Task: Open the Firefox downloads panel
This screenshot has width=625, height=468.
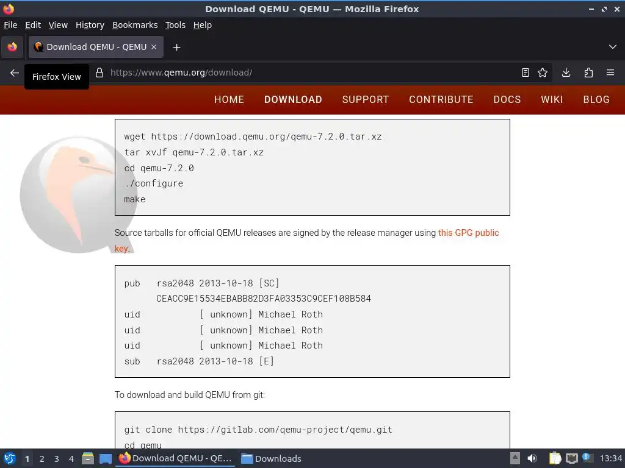Action: 566,73
